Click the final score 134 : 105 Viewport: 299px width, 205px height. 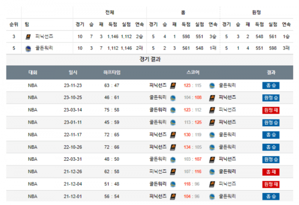coord(192,147)
